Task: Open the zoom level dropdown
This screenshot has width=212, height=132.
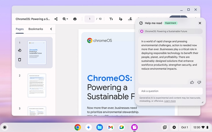Action: coord(65,19)
